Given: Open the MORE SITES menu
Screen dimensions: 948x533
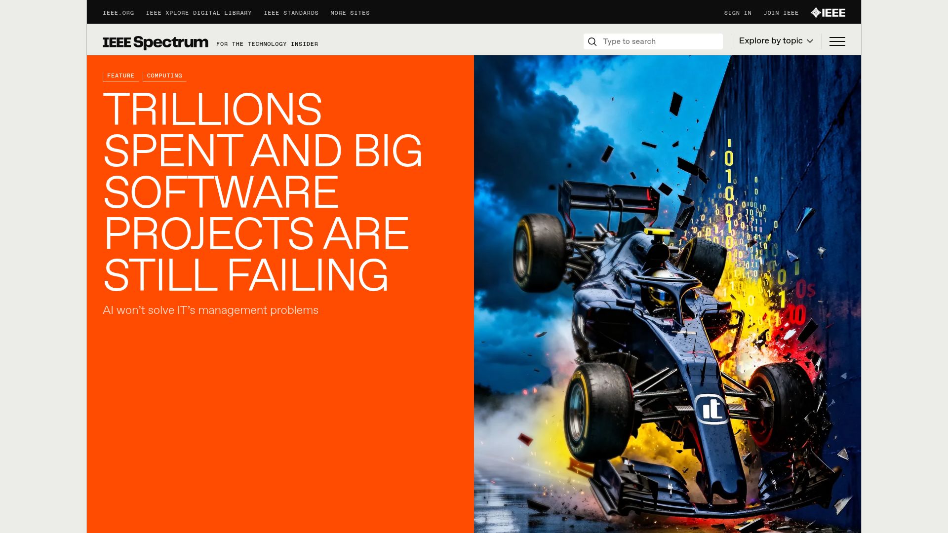Looking at the screenshot, I should (350, 13).
